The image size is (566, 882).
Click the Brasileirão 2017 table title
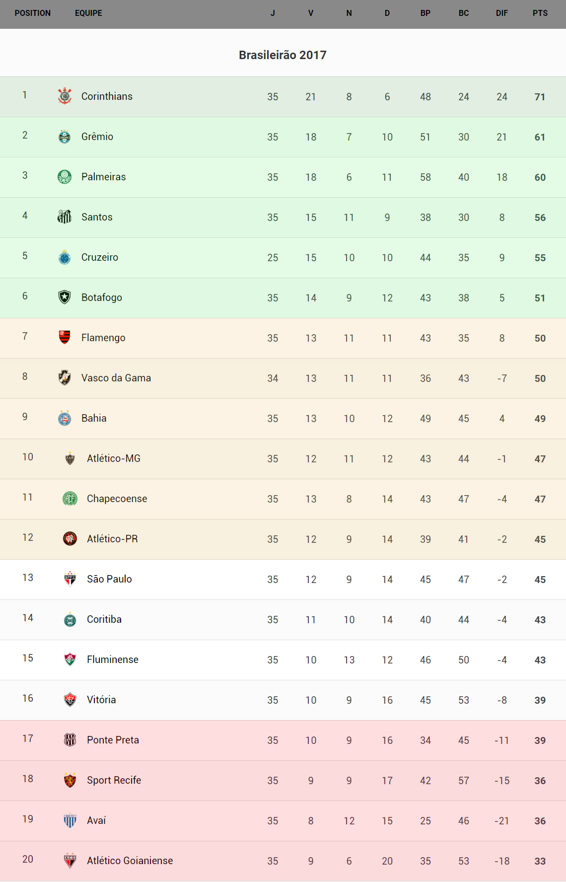(283, 55)
